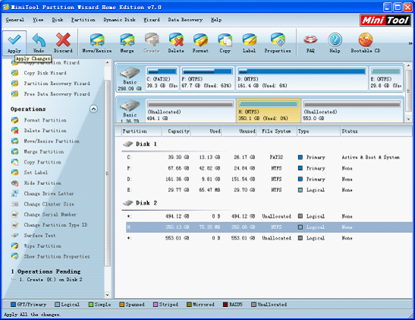415x320 pixels.
Task: Select the C: row in partition list
Action: pos(269,158)
